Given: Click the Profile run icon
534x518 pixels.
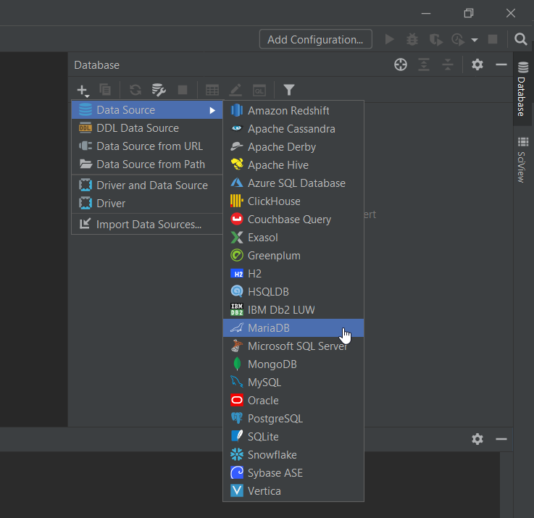Looking at the screenshot, I should [458, 40].
